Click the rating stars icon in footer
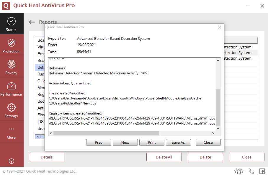The image size is (268, 175). click(x=238, y=171)
